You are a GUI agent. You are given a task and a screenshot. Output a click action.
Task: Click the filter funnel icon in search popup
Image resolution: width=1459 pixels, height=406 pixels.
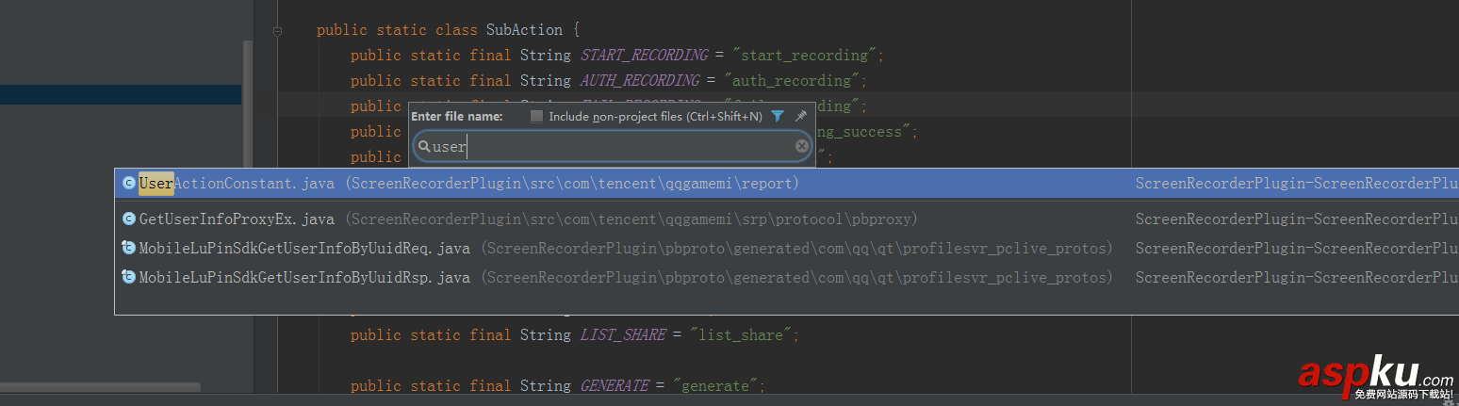[x=778, y=116]
